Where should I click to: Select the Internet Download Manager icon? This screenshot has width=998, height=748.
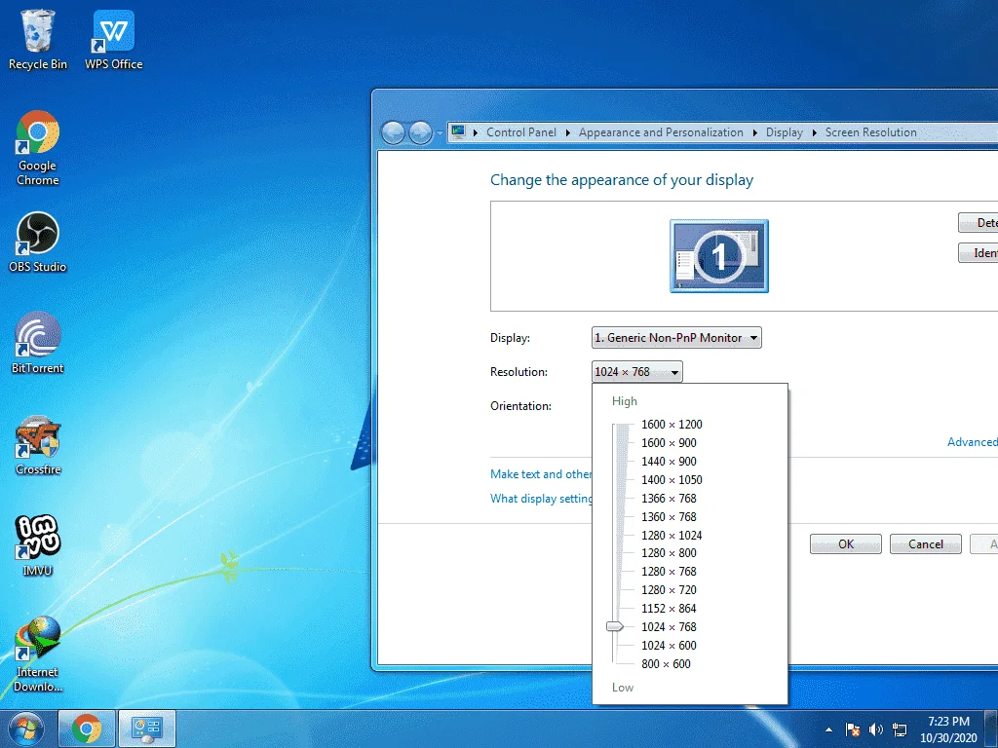click(x=38, y=654)
